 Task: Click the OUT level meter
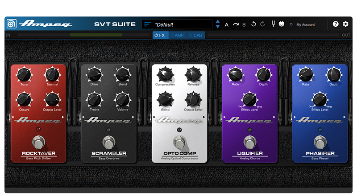pos(273,35)
